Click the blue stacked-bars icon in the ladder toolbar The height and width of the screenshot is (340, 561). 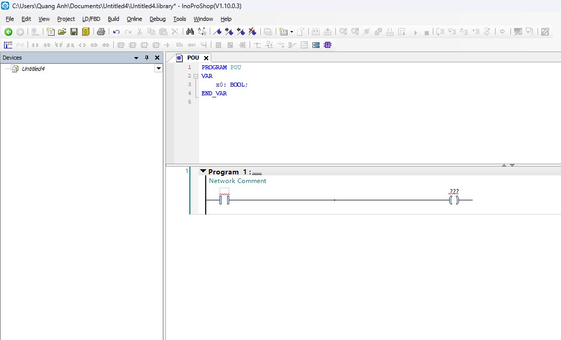(315, 45)
